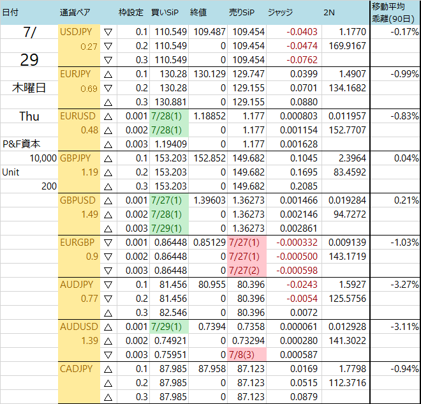Viewport: 421px width, 404px height.
Task: Click the up triangle beside CADJPY label
Action: (108, 369)
